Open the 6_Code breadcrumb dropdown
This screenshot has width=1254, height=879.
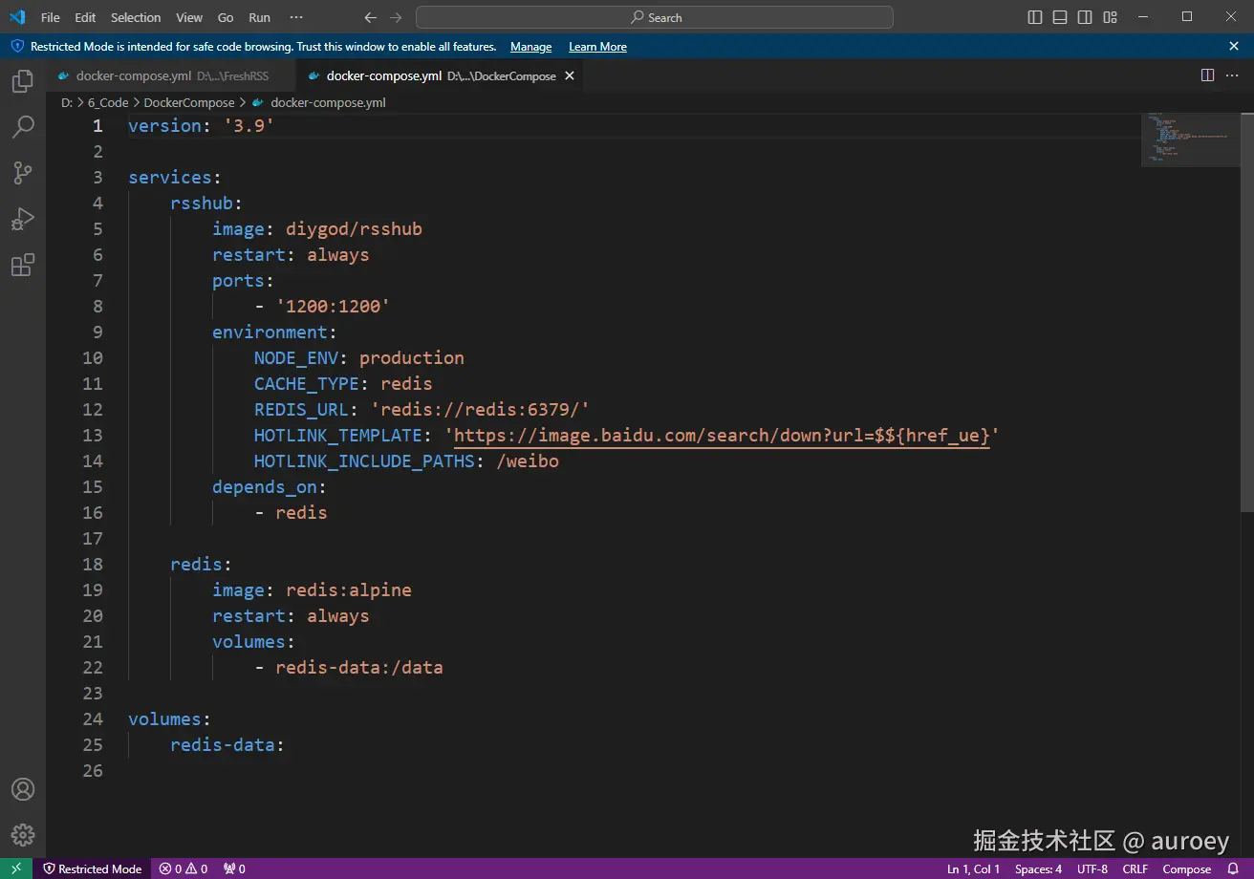(108, 102)
